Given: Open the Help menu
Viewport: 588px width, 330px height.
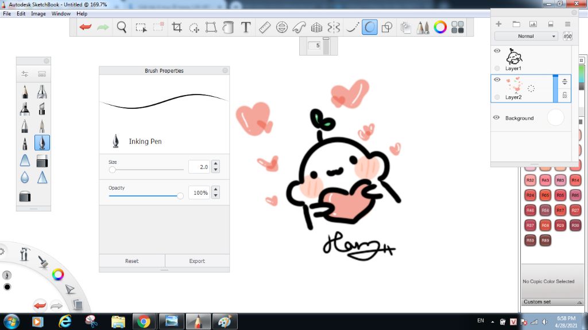Looking at the screenshot, I should coord(82,14).
